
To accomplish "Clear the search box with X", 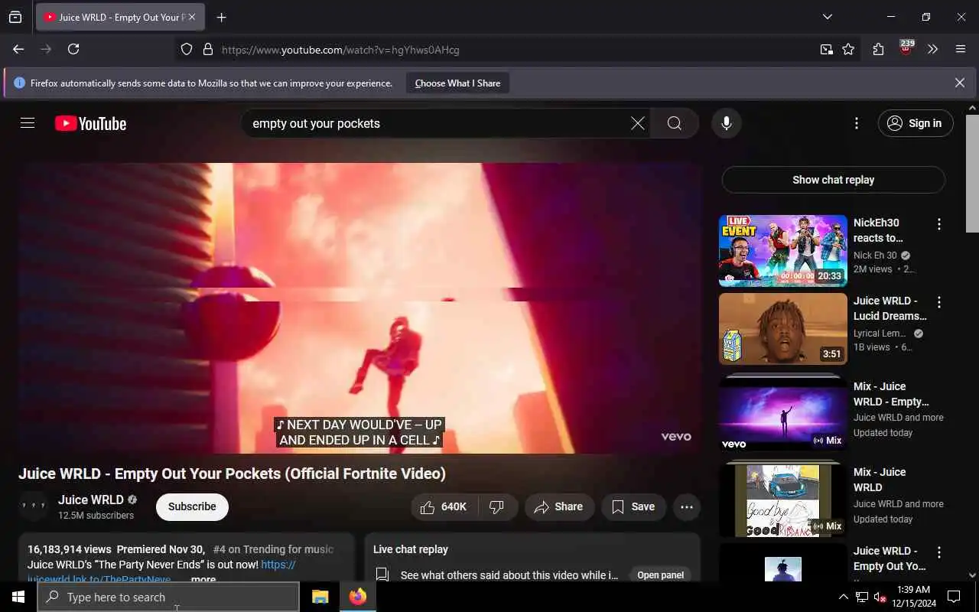I will 637,123.
